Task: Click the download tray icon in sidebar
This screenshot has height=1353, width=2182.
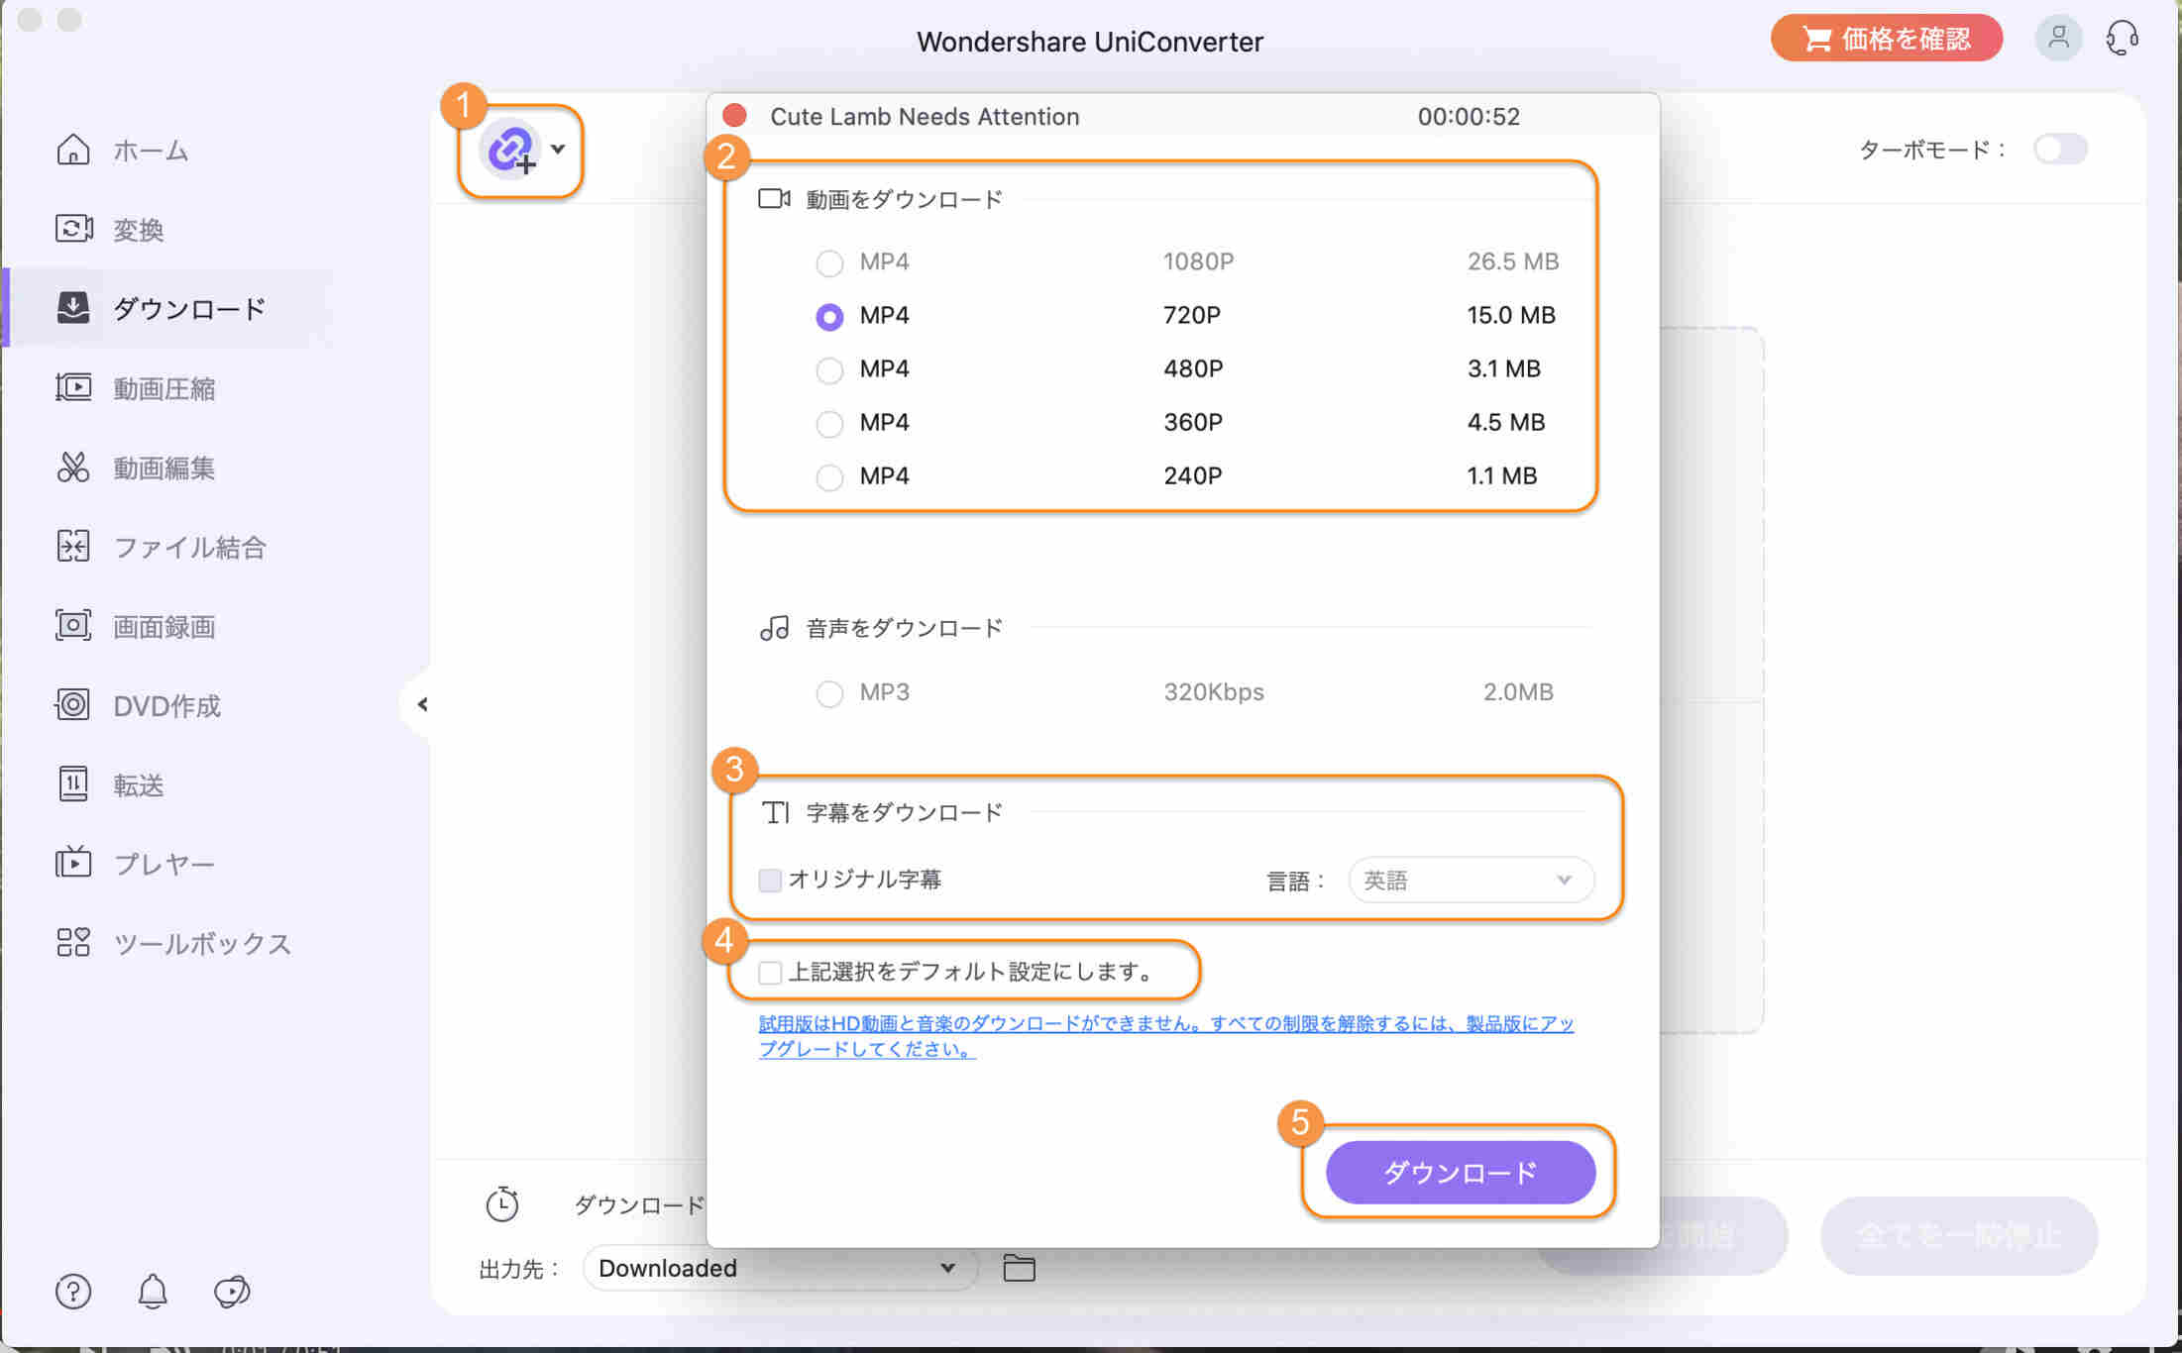Action: tap(73, 309)
